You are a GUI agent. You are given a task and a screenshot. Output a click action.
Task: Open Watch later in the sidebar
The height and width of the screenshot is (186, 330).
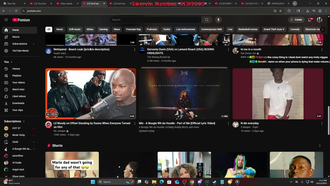tap(20, 90)
